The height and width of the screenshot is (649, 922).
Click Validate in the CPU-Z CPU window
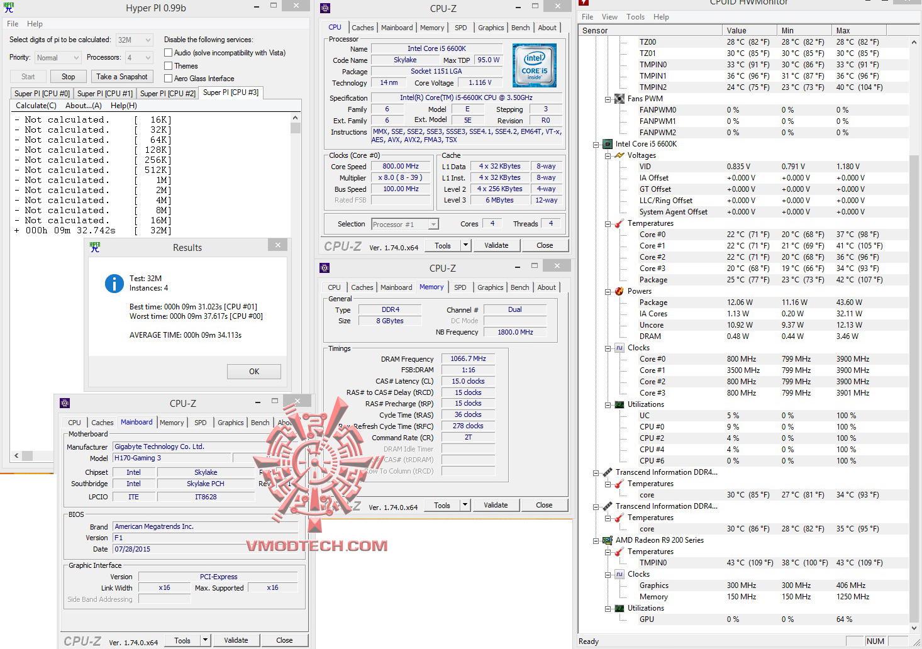tap(496, 245)
